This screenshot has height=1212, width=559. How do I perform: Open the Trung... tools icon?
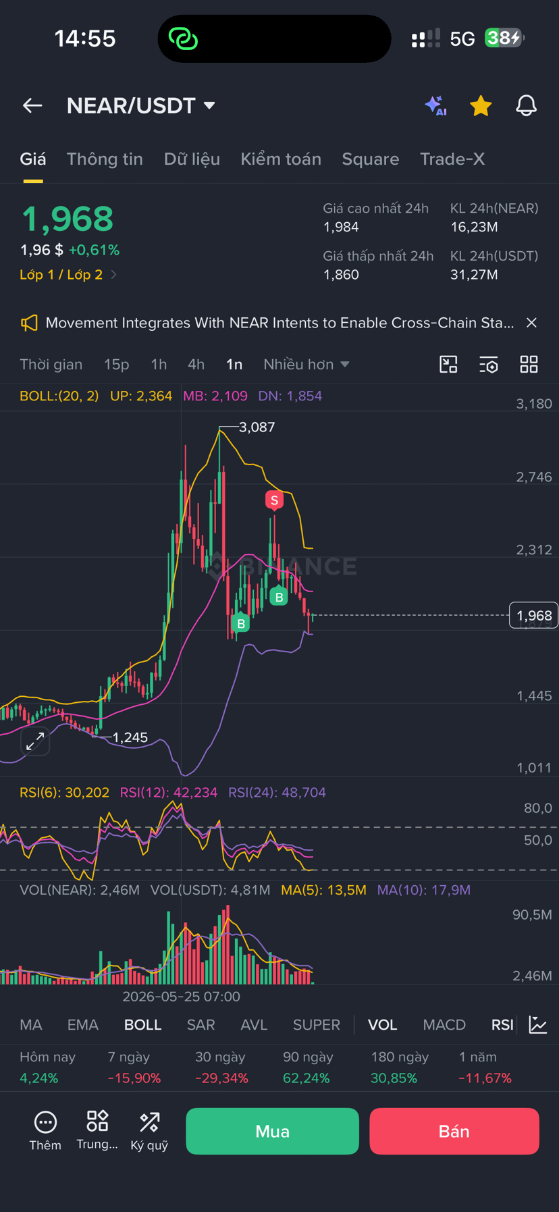tap(97, 1130)
